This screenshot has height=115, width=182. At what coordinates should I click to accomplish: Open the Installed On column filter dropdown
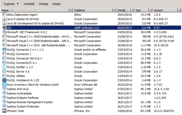point(132,10)
